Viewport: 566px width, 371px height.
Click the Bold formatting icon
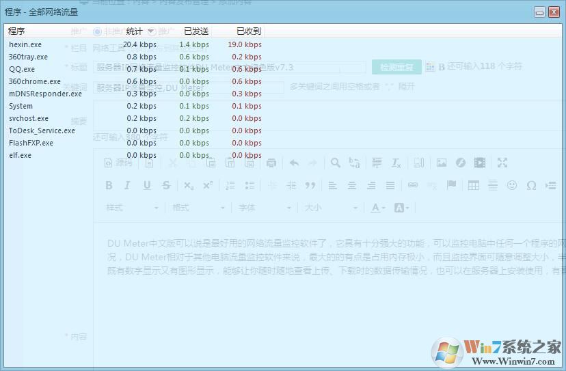109,185
